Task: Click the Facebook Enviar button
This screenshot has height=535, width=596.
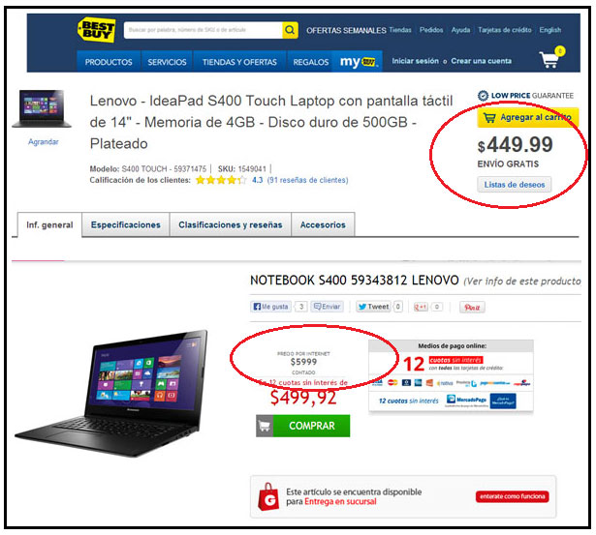Action: 328,307
